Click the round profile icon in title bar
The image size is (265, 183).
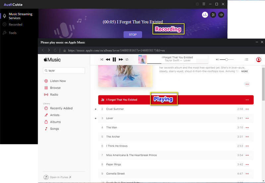click(x=197, y=4)
